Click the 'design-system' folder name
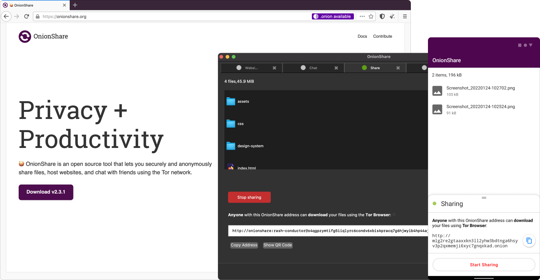540x280 pixels. [x=251, y=146]
